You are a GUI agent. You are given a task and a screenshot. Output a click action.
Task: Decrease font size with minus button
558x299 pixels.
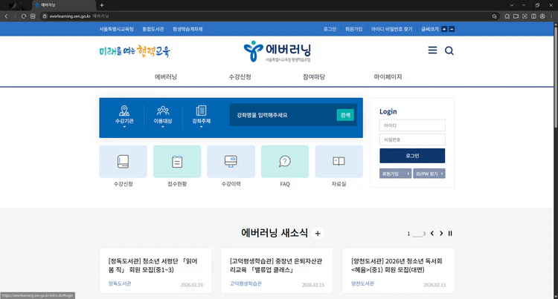452,29
